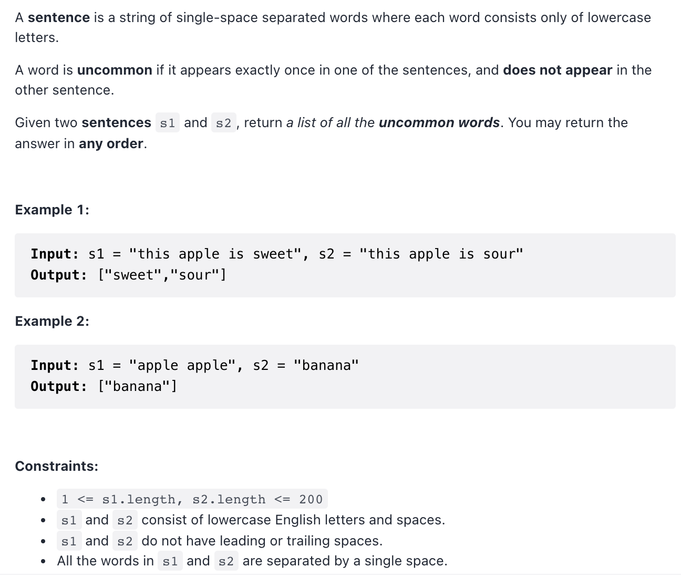Select the bolded word sentence
681x578 pixels.
pos(58,17)
